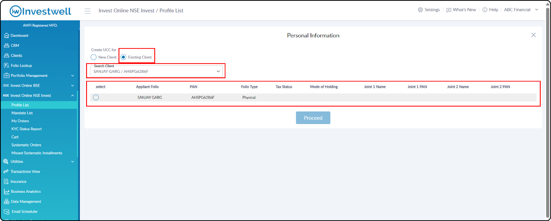The image size is (551, 221).
Task: Click the Folio Lookup icon
Action: coord(6,65)
